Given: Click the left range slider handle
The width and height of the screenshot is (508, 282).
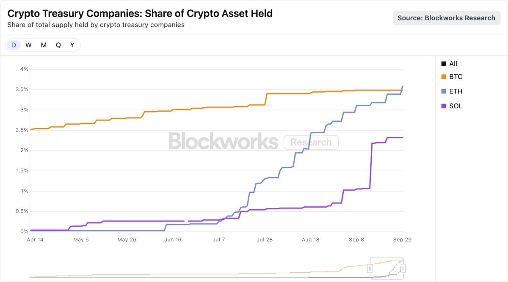Looking at the screenshot, I should 370,268.
